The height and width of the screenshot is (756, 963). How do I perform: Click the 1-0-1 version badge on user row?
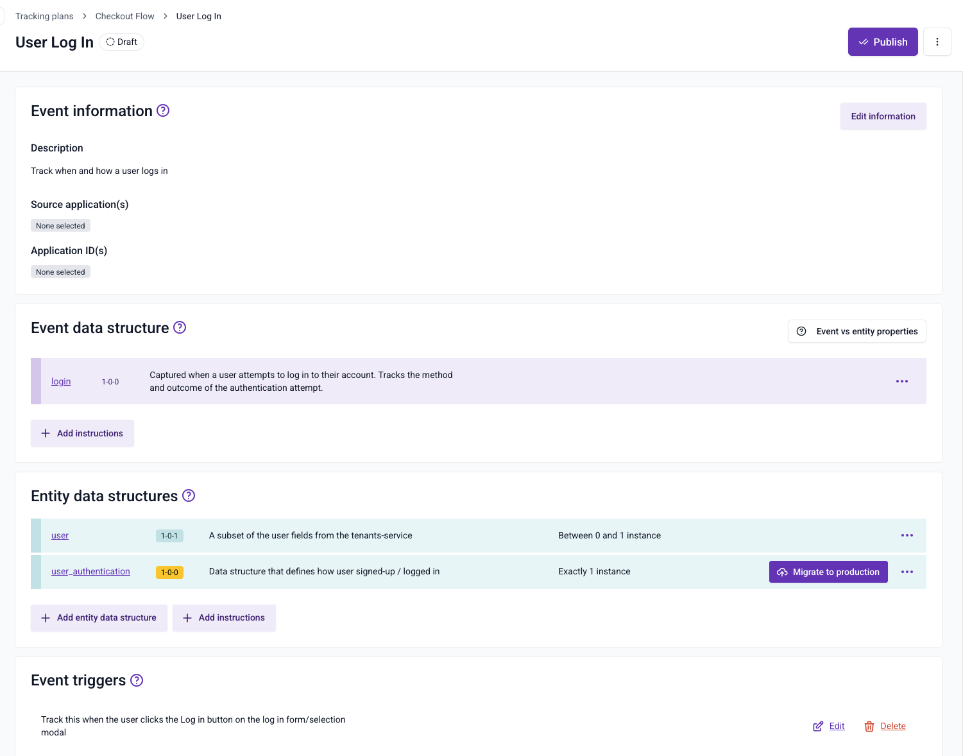pos(169,535)
